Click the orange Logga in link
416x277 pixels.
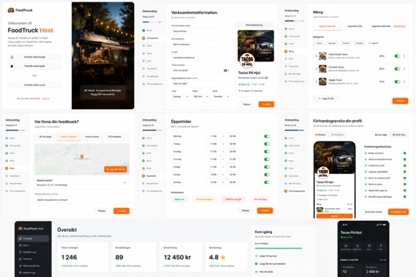point(45,98)
